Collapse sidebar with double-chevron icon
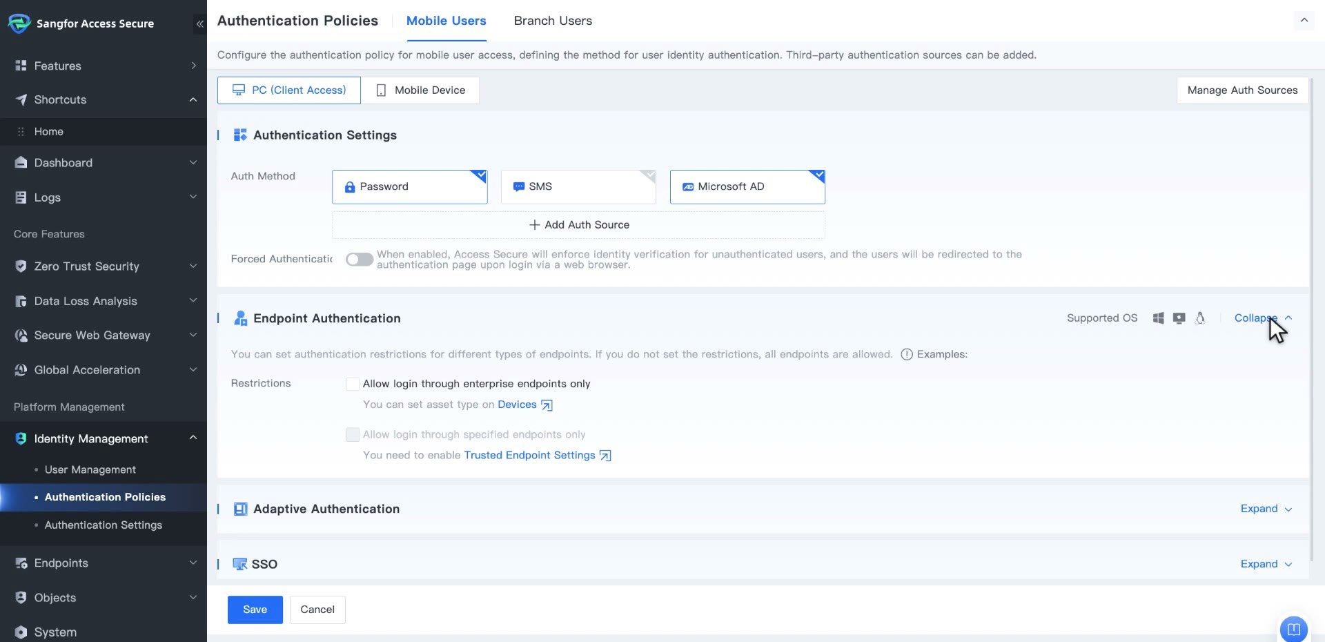This screenshot has height=642, width=1325. coord(199,23)
